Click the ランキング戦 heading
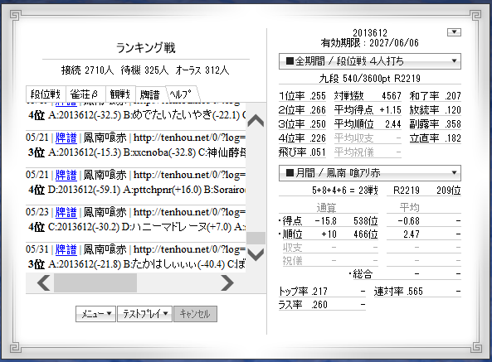Image resolution: width=492 pixels, height=362 pixels. tap(146, 48)
